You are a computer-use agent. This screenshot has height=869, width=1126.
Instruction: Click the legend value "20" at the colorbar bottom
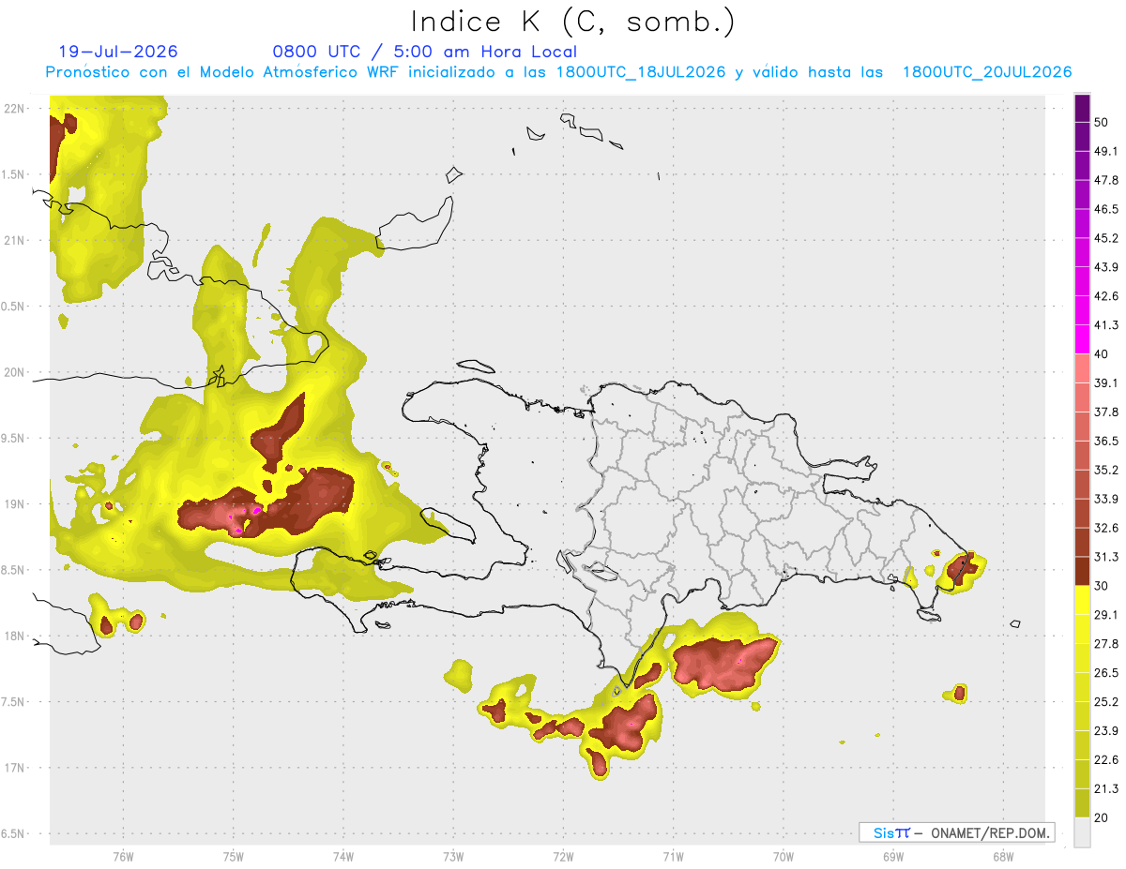click(x=1101, y=818)
